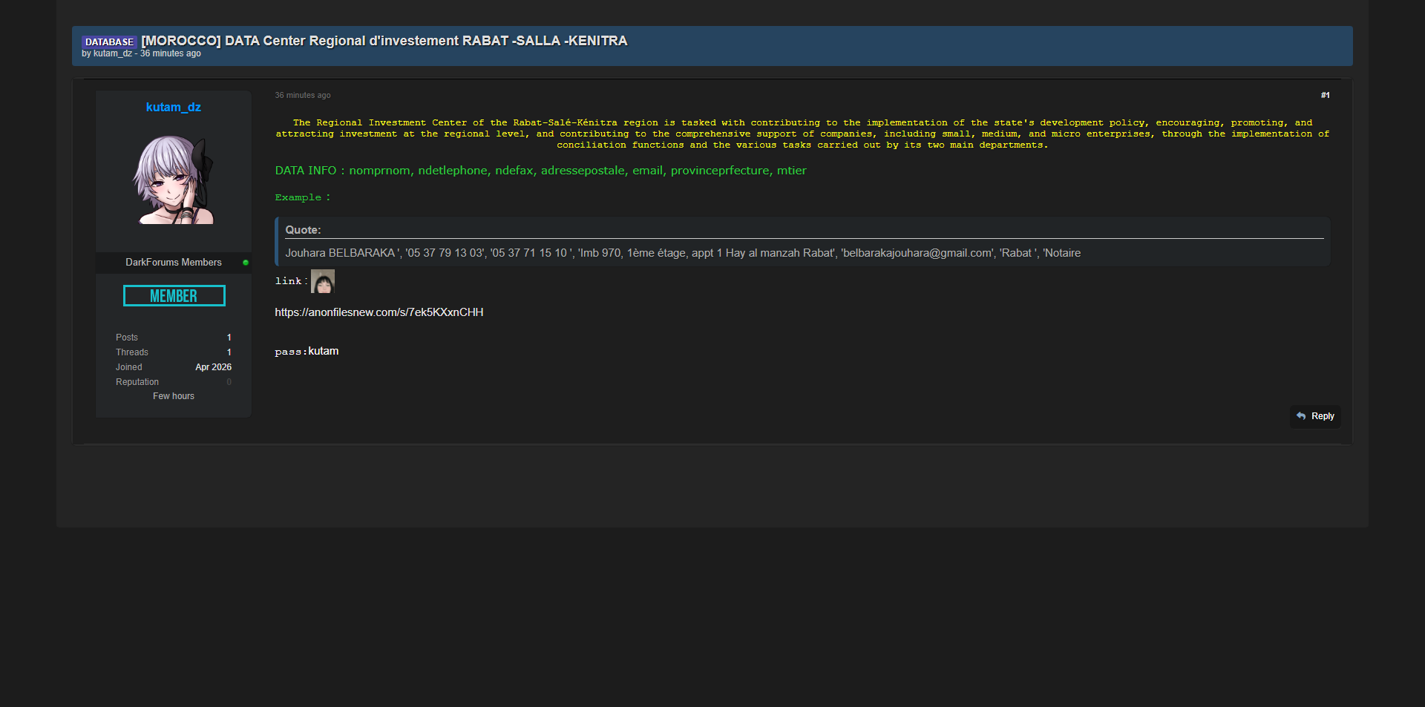This screenshot has height=707, width=1425.
Task: Click the Threads count value
Action: 229,352
